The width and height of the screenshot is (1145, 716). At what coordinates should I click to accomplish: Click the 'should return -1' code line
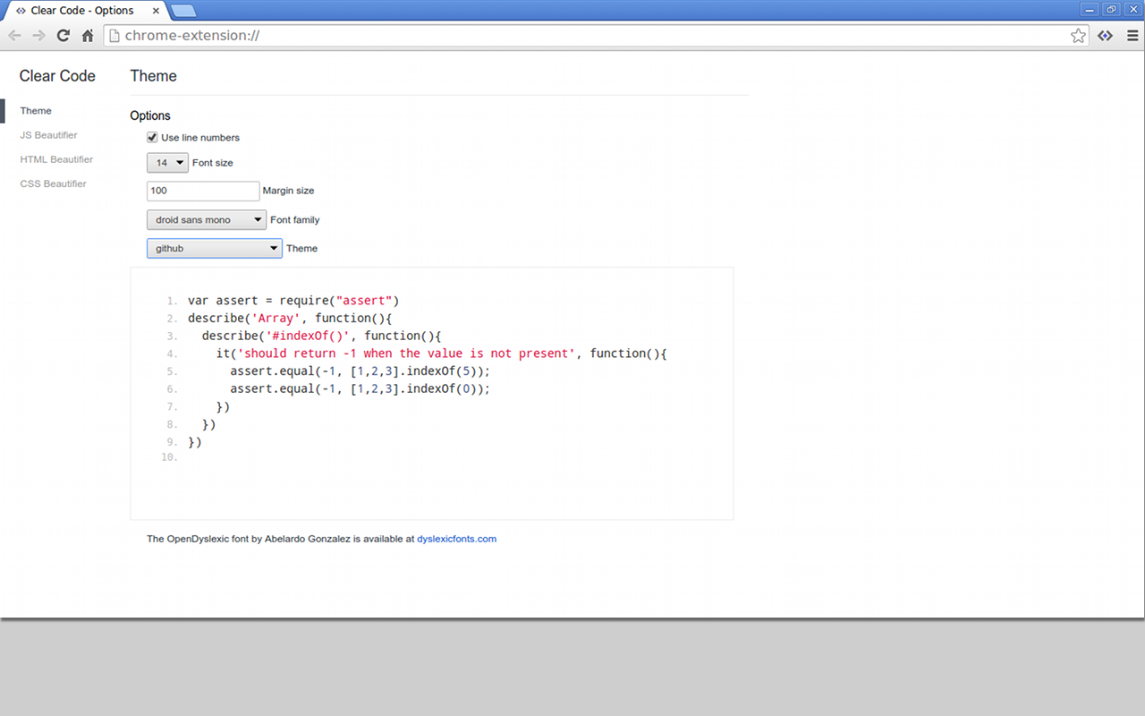pyautogui.click(x=442, y=354)
